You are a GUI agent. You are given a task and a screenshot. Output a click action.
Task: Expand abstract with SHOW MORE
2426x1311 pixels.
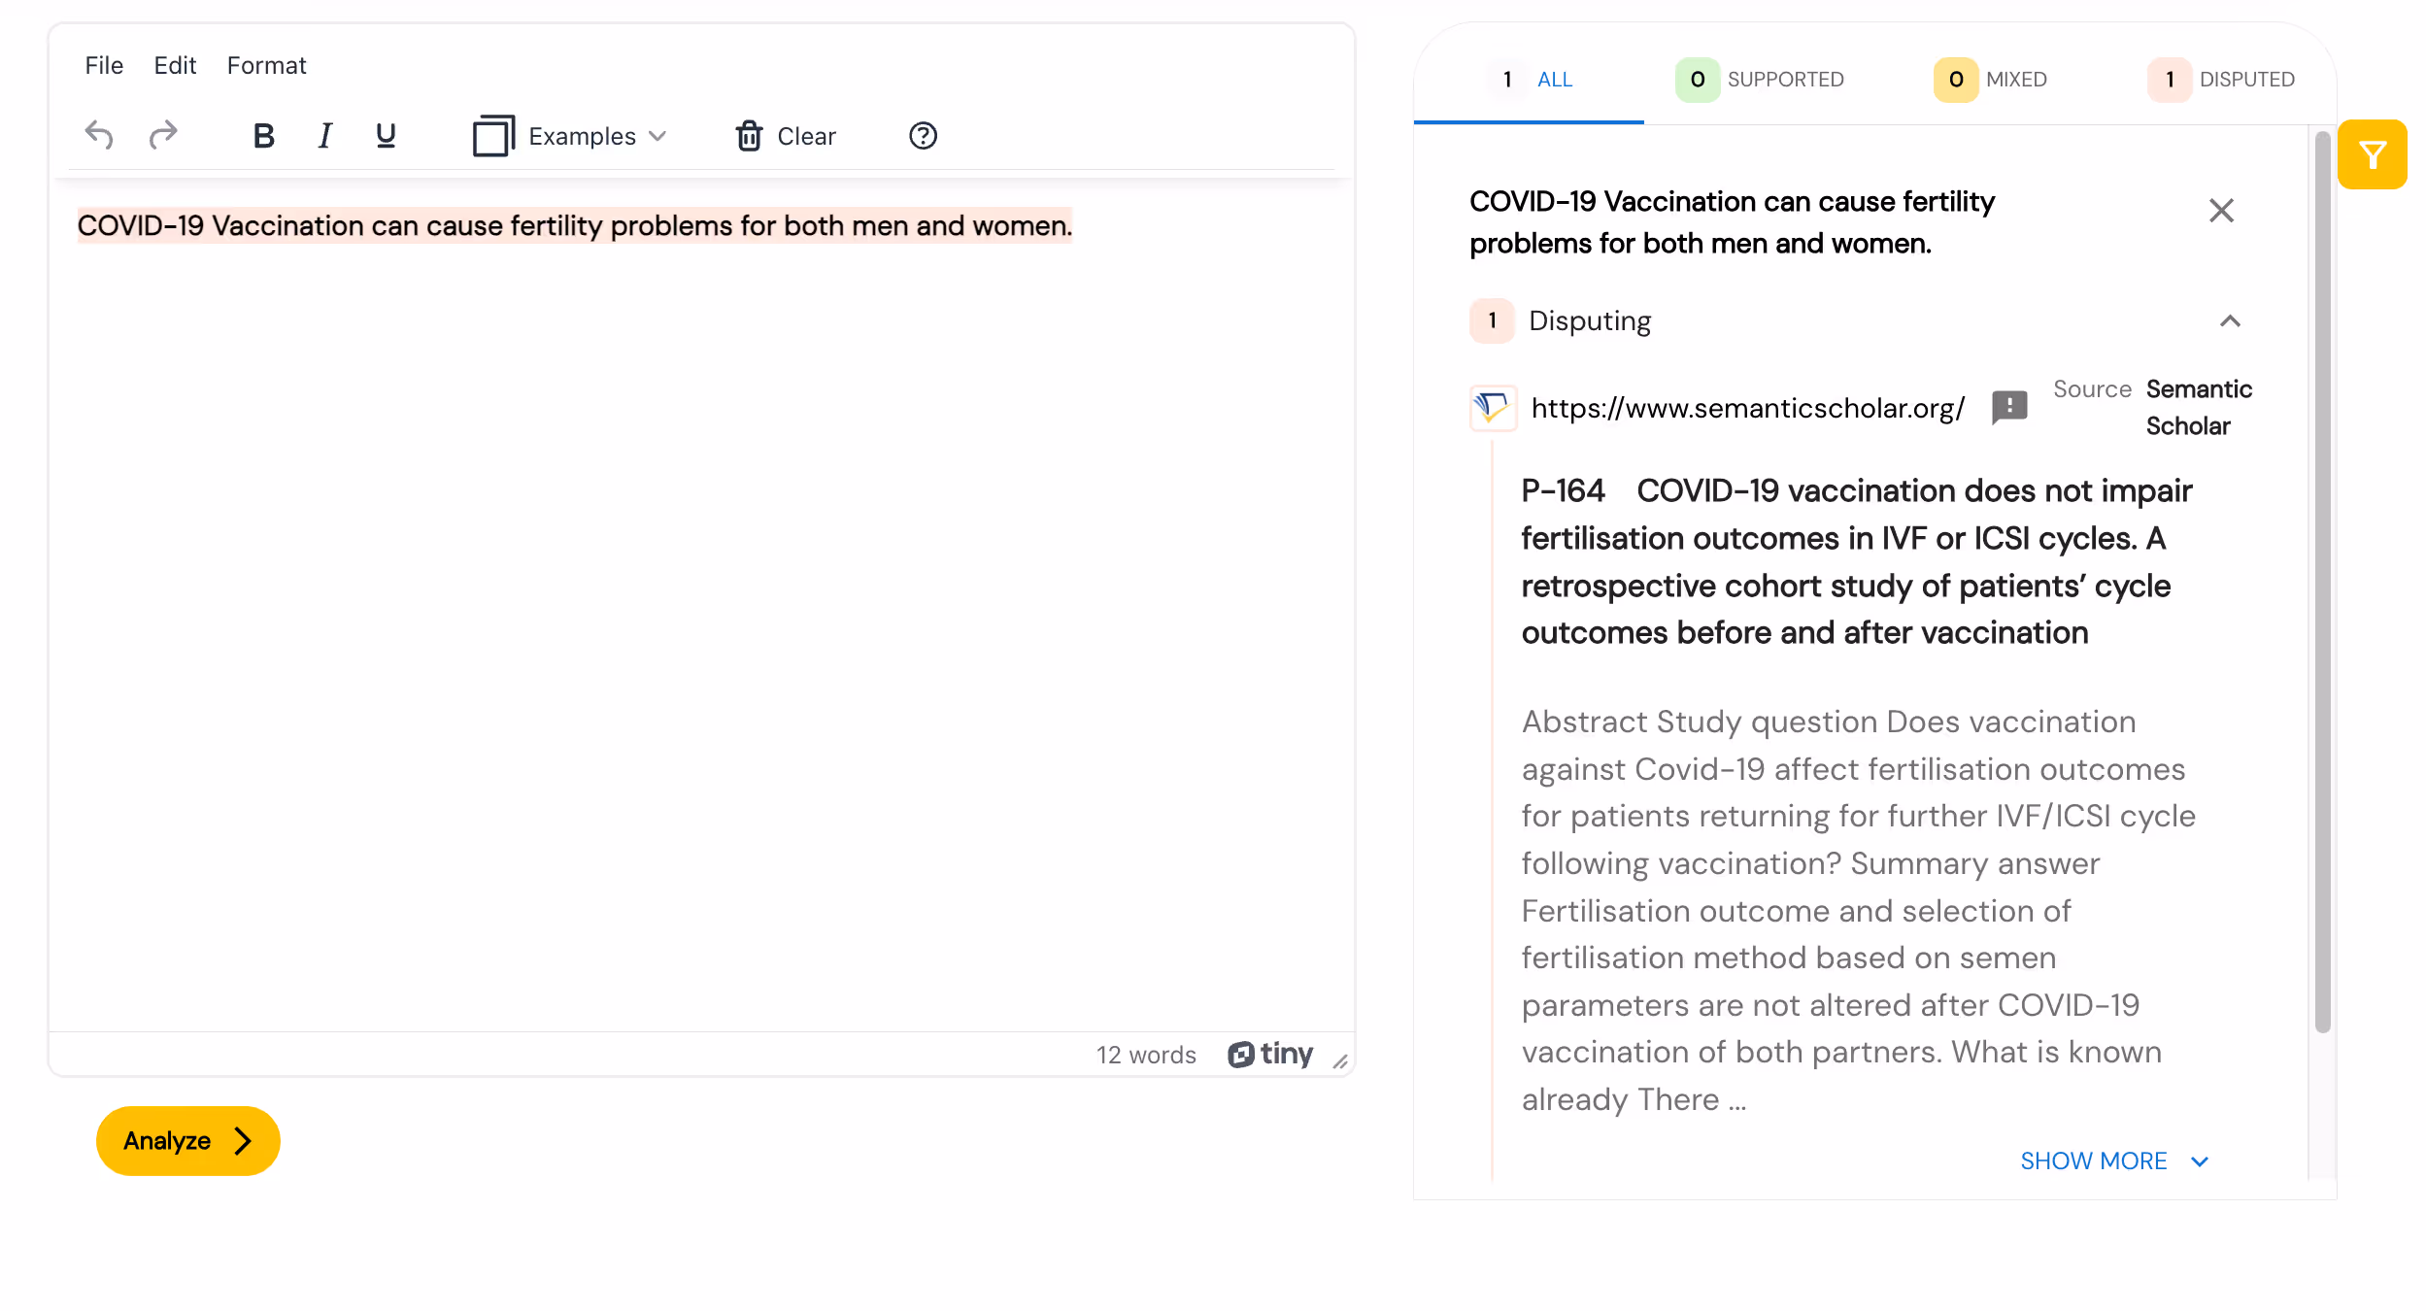tap(2113, 1160)
